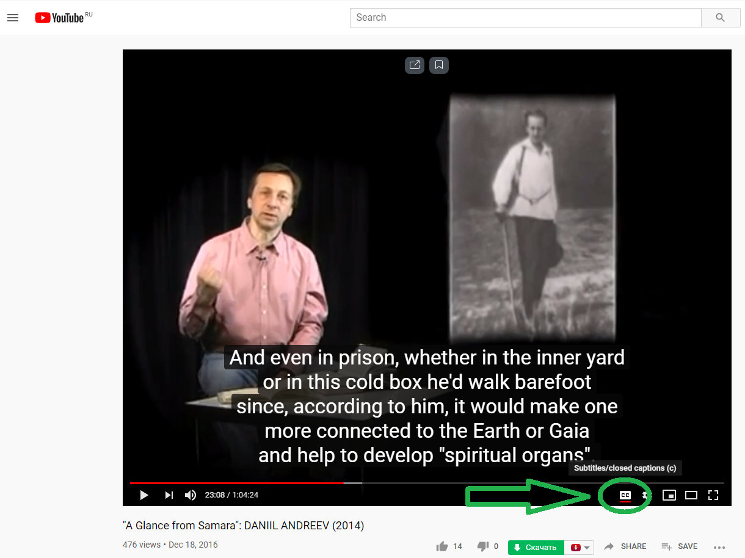Mute the video volume

pyautogui.click(x=191, y=495)
